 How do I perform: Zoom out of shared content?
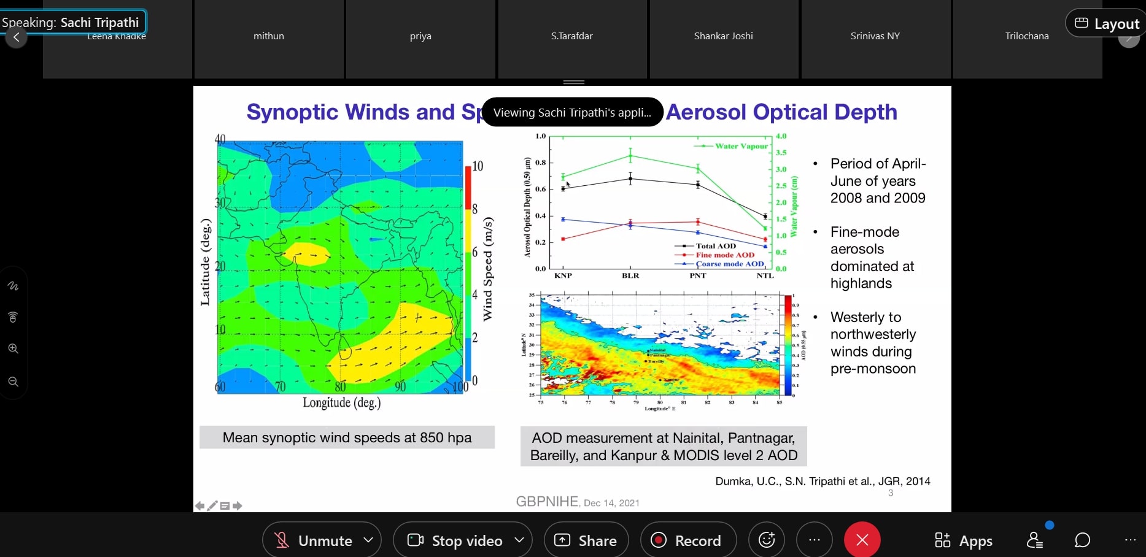coord(13,382)
